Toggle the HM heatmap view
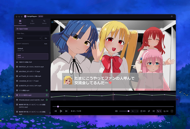 coord(166,111)
